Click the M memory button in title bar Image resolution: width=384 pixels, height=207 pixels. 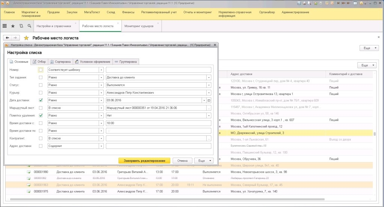pyautogui.click(x=338, y=3)
